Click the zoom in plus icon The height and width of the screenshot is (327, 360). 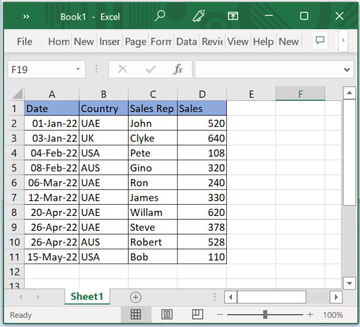click(310, 315)
